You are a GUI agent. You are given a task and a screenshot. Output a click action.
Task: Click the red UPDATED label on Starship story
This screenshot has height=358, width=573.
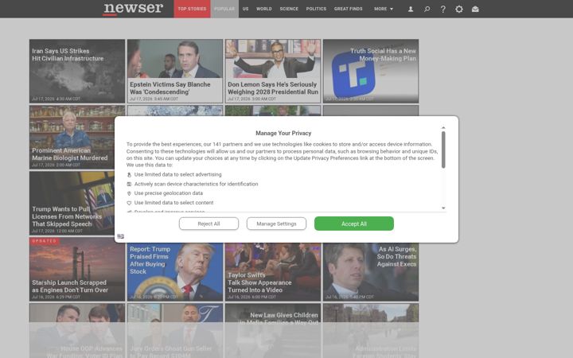click(45, 241)
